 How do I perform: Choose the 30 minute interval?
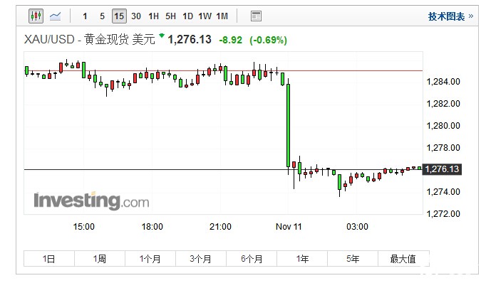pos(136,16)
